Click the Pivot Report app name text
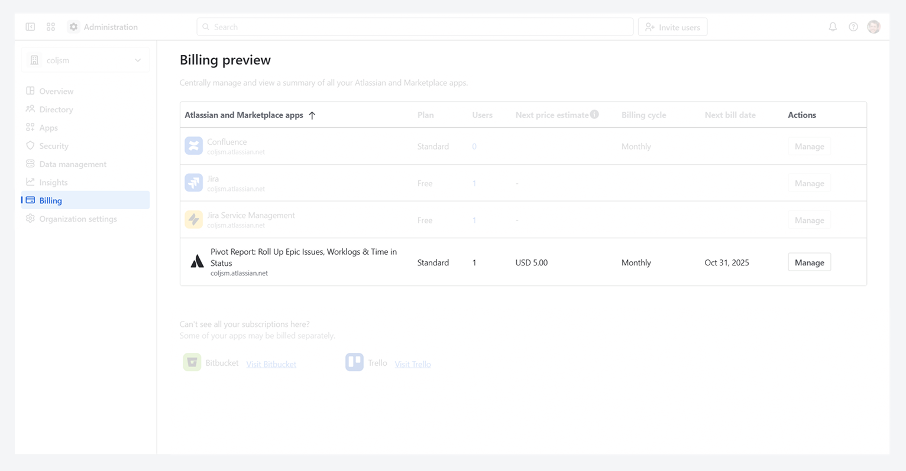Screen dimensions: 906x471 [303, 257]
